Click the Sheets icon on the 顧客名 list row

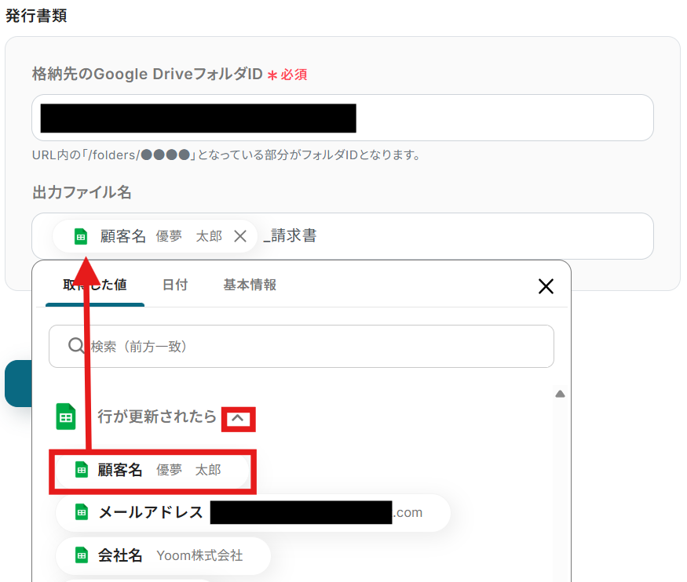(82, 470)
